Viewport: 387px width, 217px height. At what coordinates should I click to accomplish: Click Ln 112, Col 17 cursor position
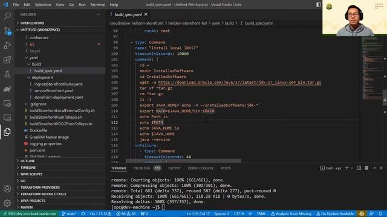point(198,214)
